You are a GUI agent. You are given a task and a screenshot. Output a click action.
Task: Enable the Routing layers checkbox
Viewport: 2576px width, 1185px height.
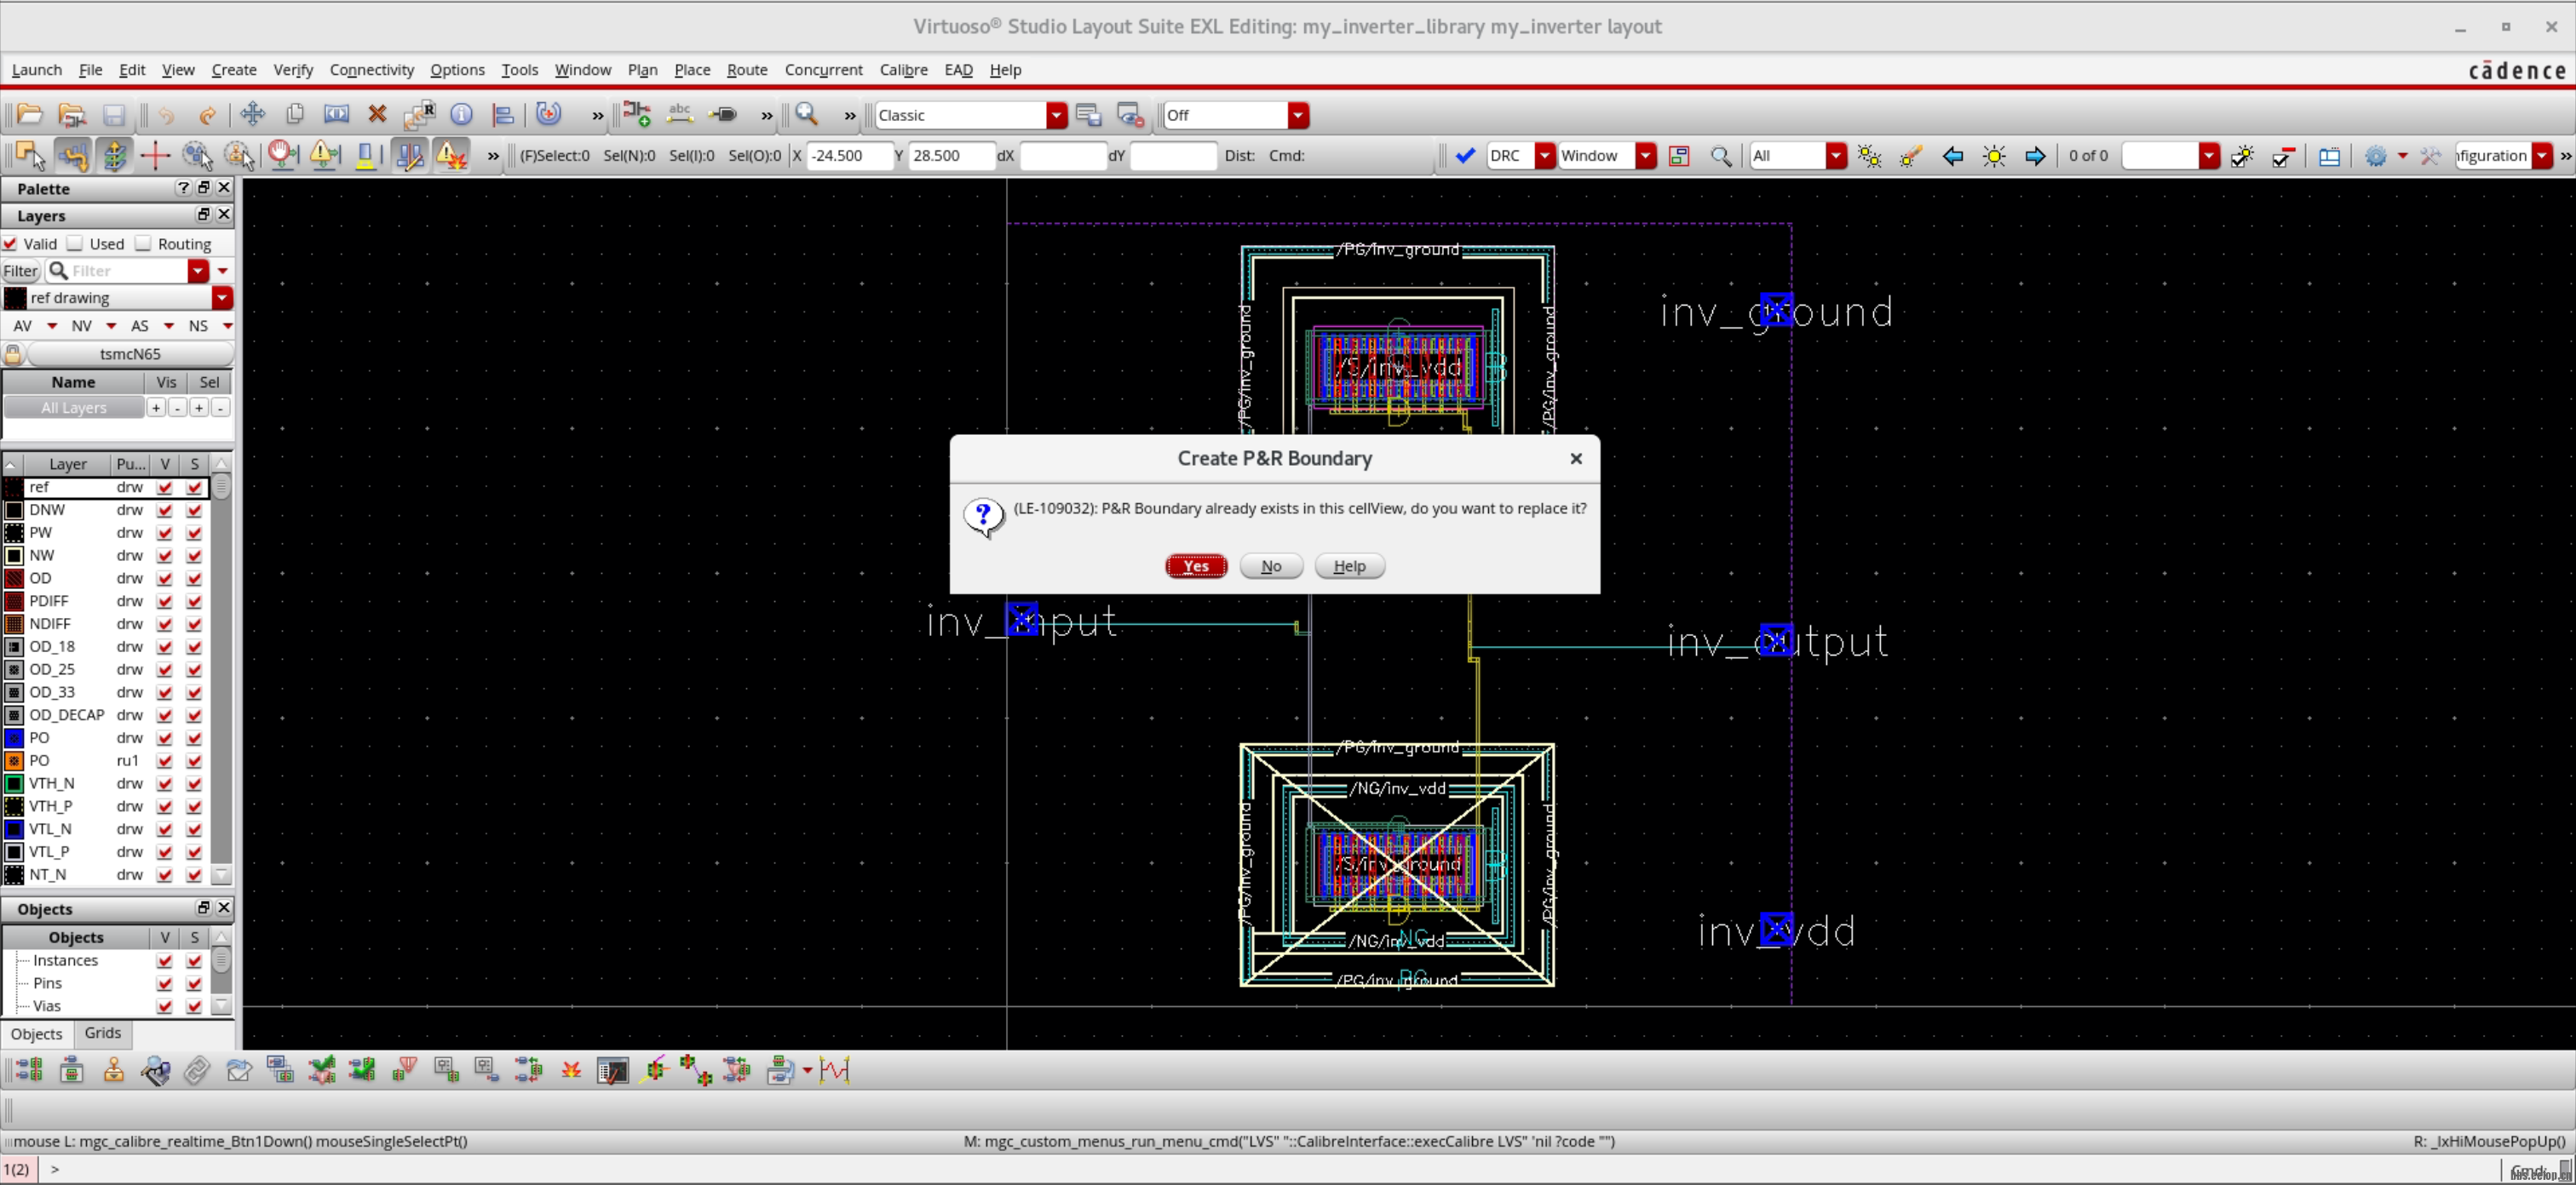144,243
